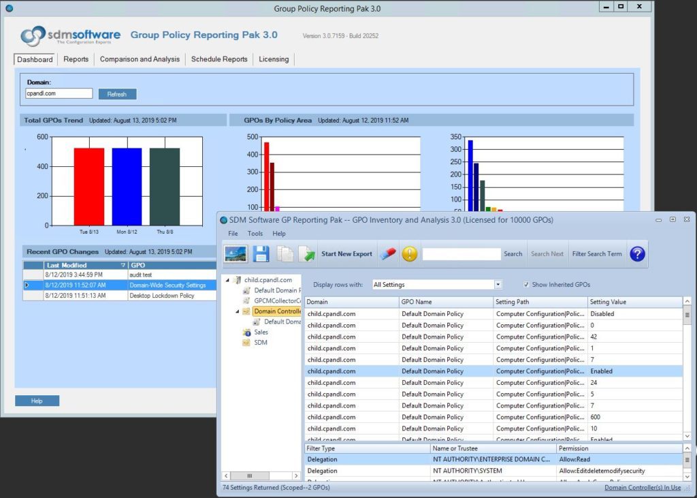
Task: Toggle Show Inherited GPOs checkbox
Action: (526, 285)
